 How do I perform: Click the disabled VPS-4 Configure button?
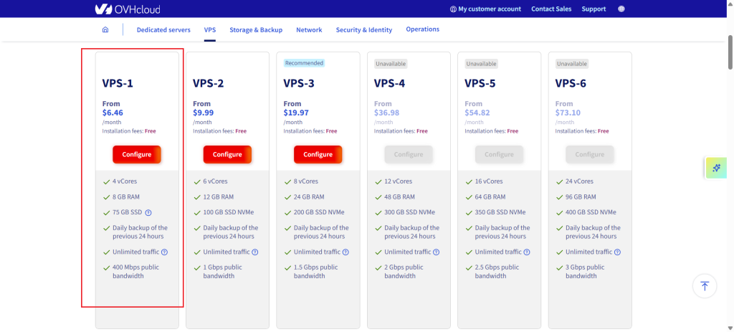click(x=409, y=155)
